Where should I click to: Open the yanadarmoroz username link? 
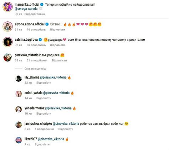[35, 108]
